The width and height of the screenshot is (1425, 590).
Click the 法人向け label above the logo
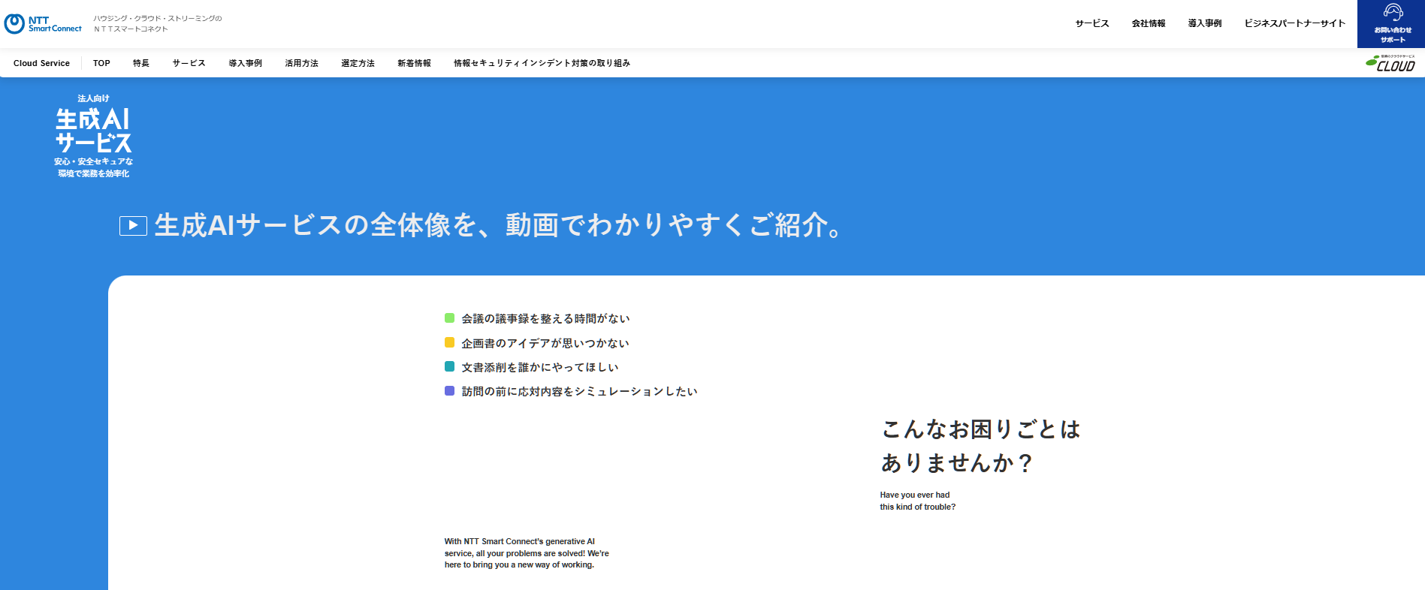(93, 98)
